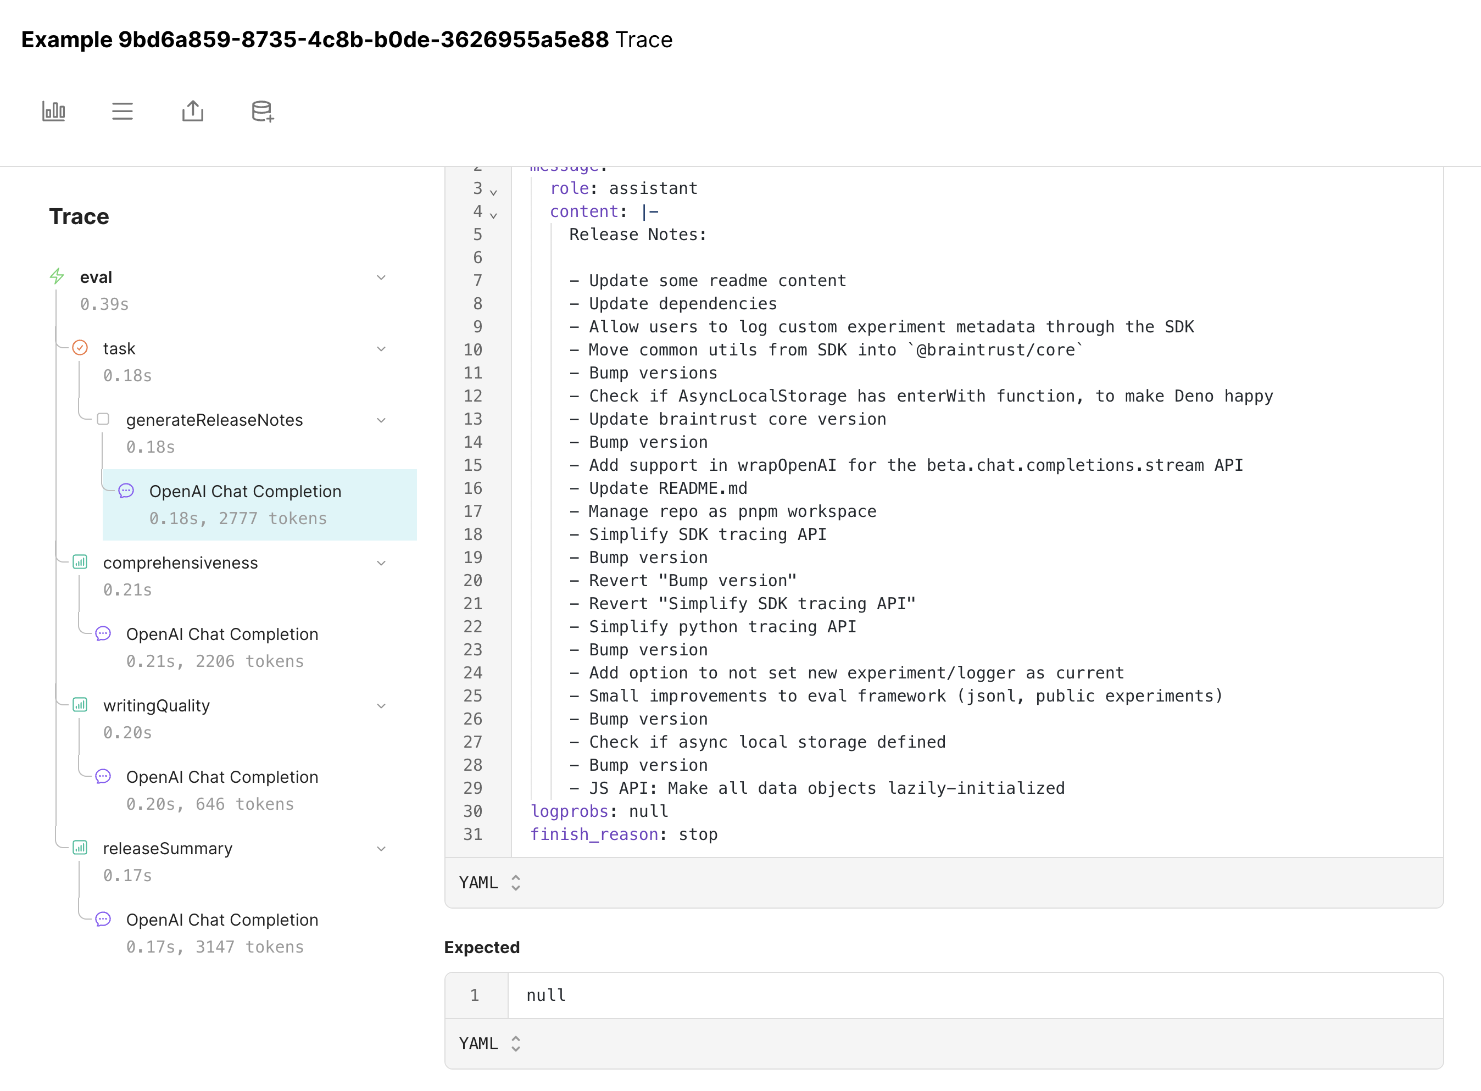Collapse the eval span chevron
This screenshot has height=1091, width=1481.
381,277
